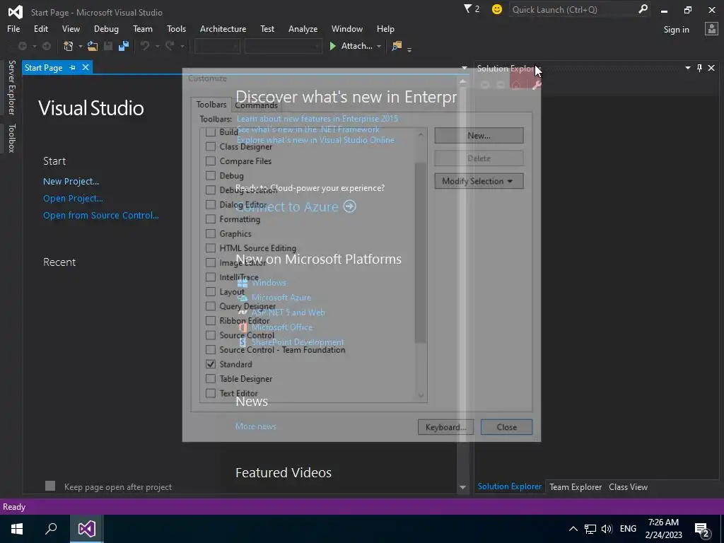Image resolution: width=724 pixels, height=543 pixels.
Task: Open the New Project icon dropdown arrow
Action: (81, 46)
